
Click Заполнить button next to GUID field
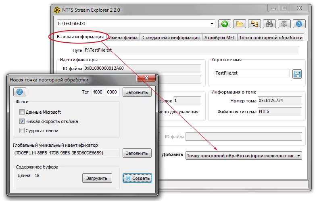click(137, 153)
